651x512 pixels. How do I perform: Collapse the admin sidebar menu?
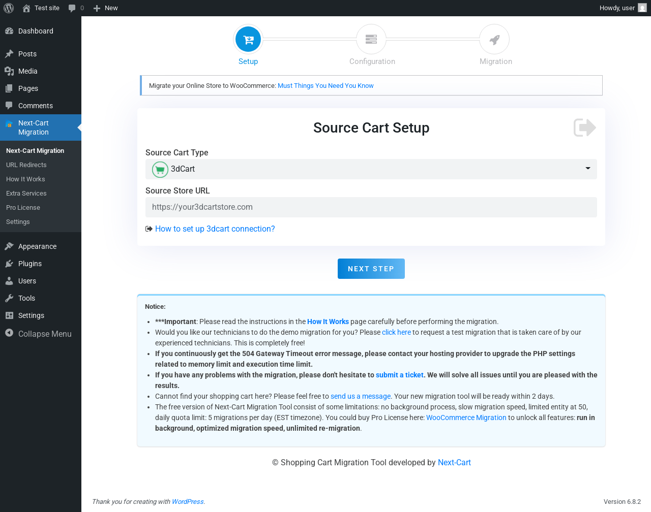[41, 334]
